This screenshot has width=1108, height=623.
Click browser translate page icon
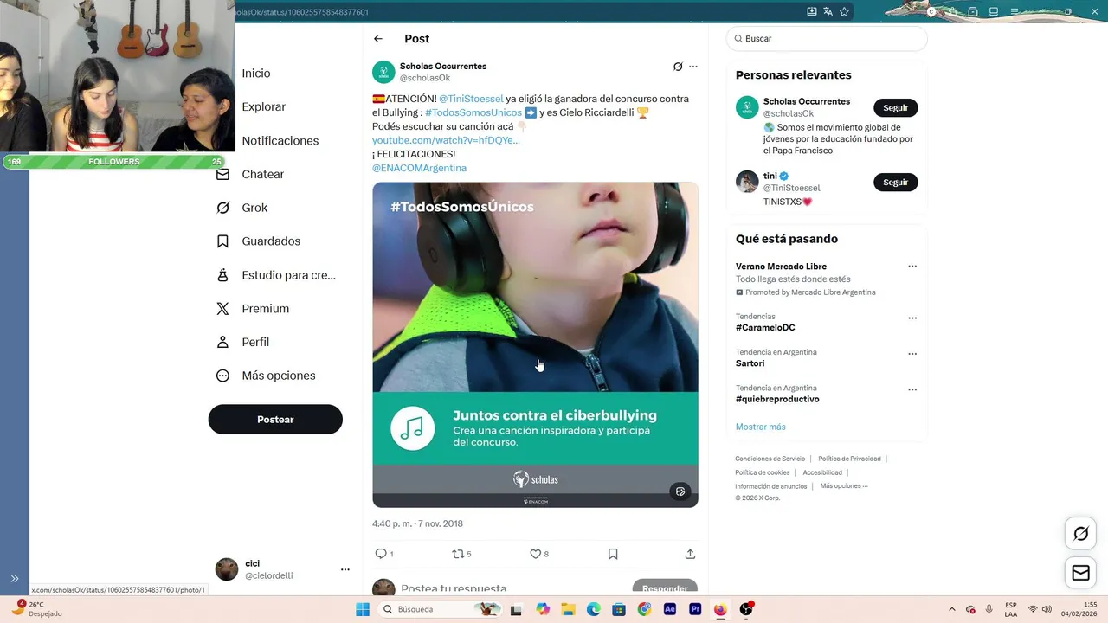[x=828, y=11]
